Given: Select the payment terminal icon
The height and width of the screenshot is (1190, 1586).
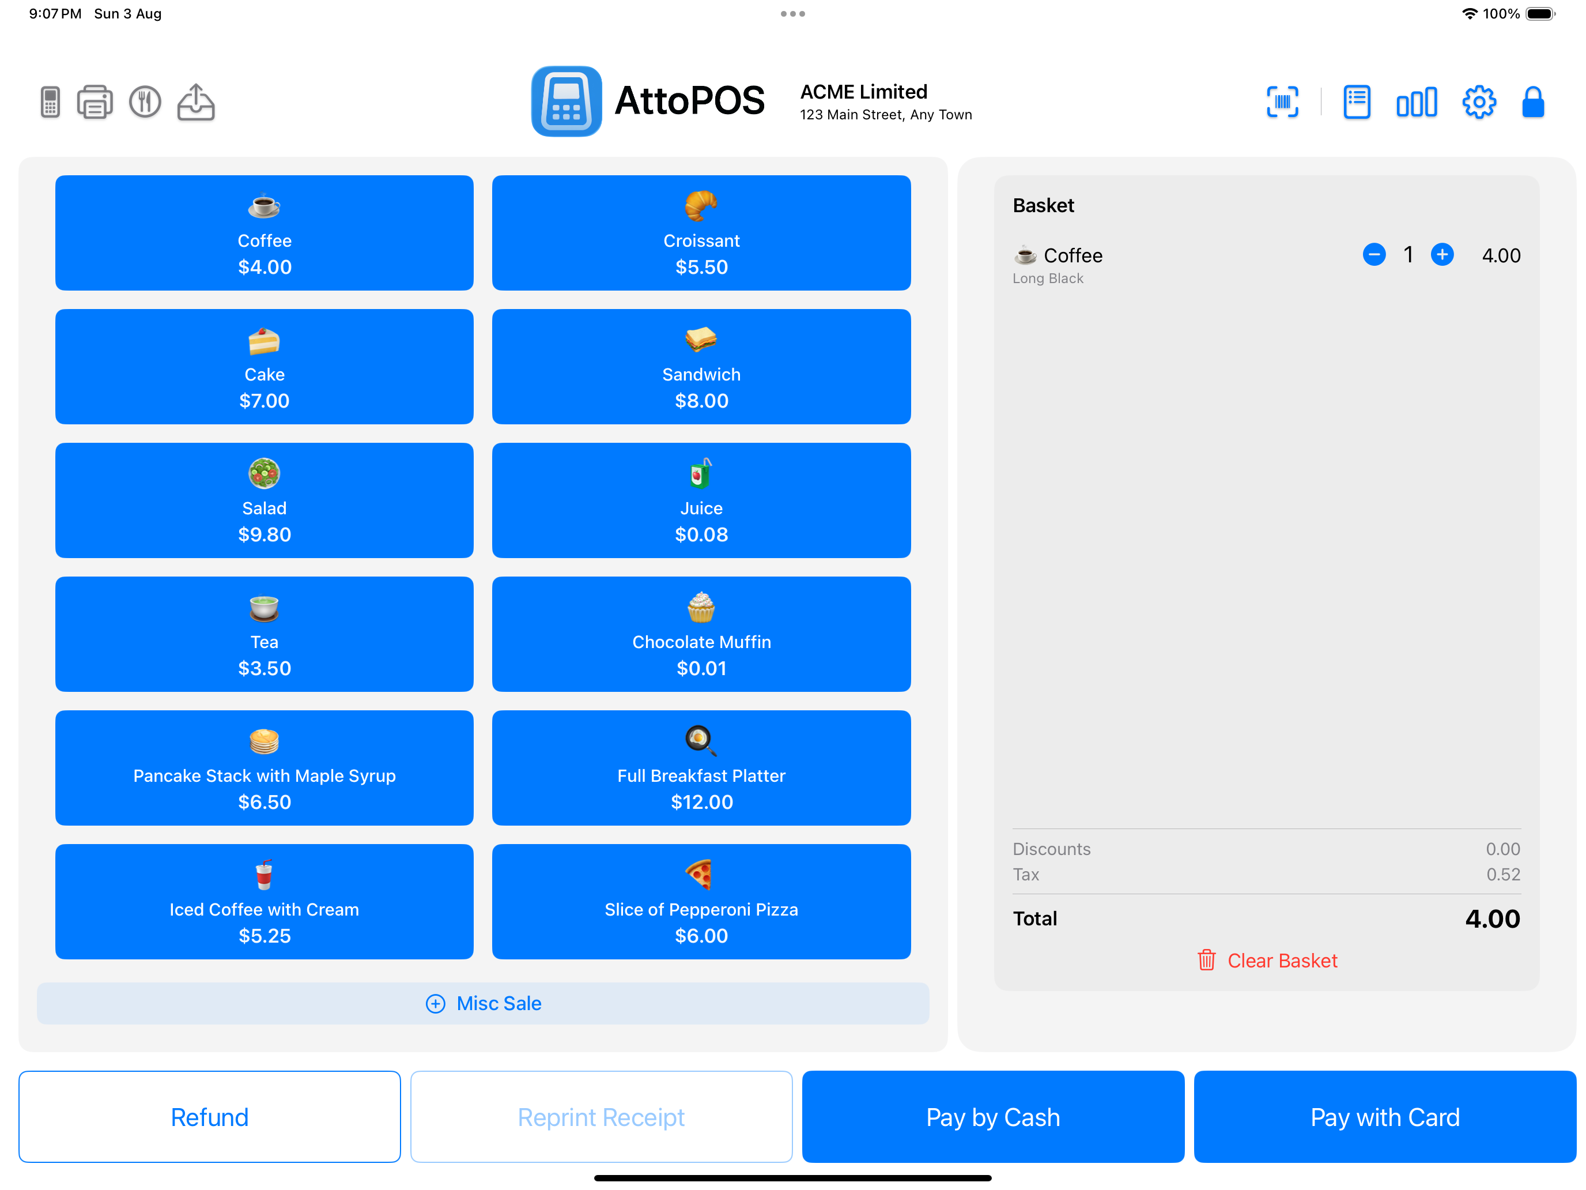Looking at the screenshot, I should pyautogui.click(x=49, y=102).
